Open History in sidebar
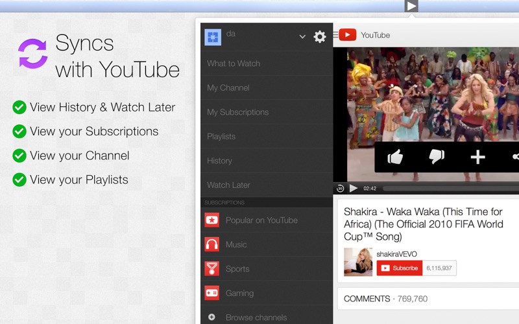 (x=267, y=161)
